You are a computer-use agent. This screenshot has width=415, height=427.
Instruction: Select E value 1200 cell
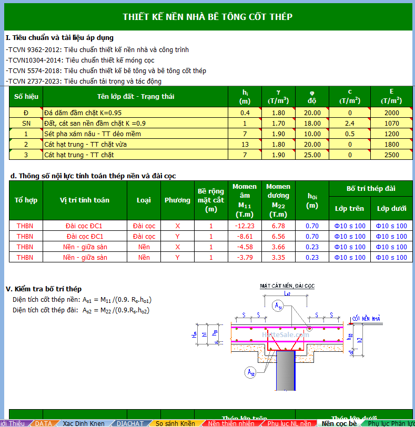(x=391, y=134)
